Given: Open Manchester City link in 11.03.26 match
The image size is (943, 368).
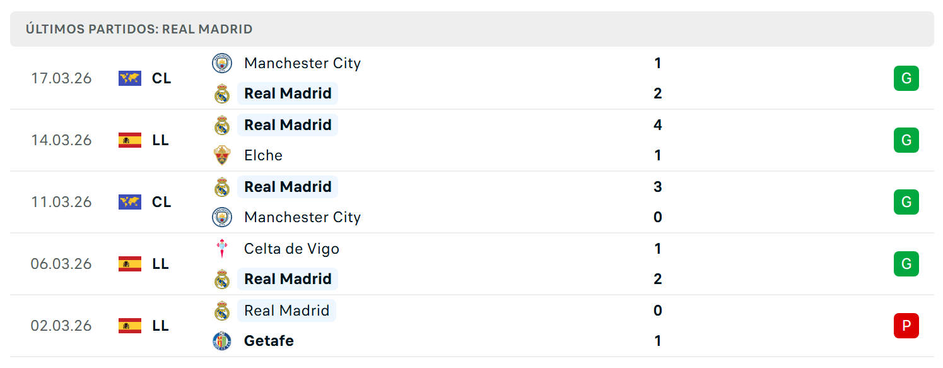Looking at the screenshot, I should pyautogui.click(x=302, y=217).
